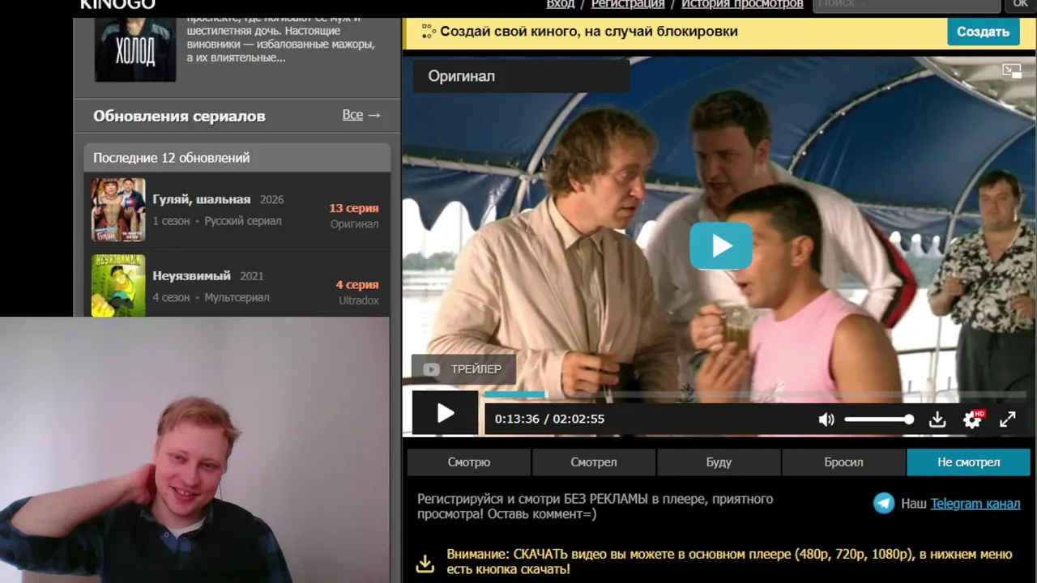Adjust the player volume slider
The width and height of the screenshot is (1037, 583).
click(x=879, y=419)
